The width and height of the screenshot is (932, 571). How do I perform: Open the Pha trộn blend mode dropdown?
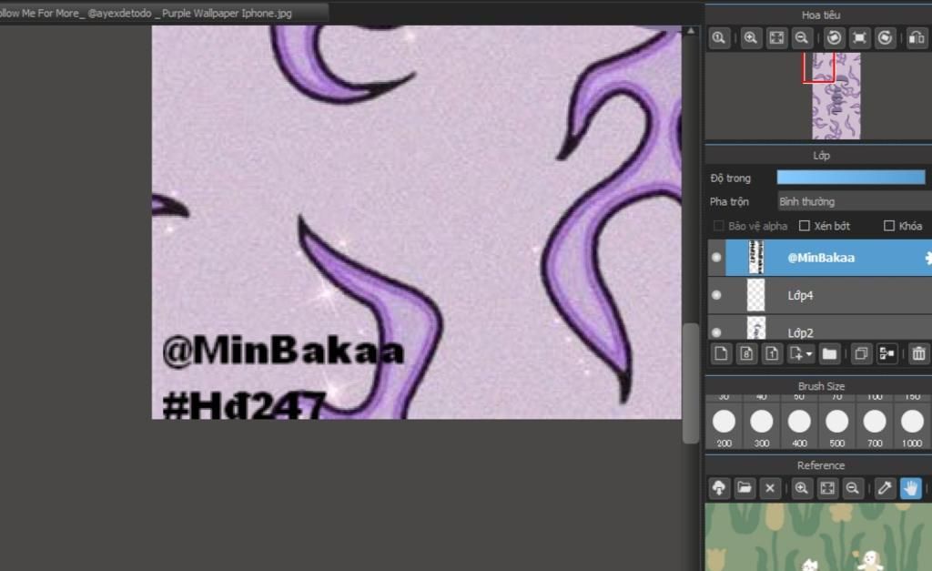(855, 201)
